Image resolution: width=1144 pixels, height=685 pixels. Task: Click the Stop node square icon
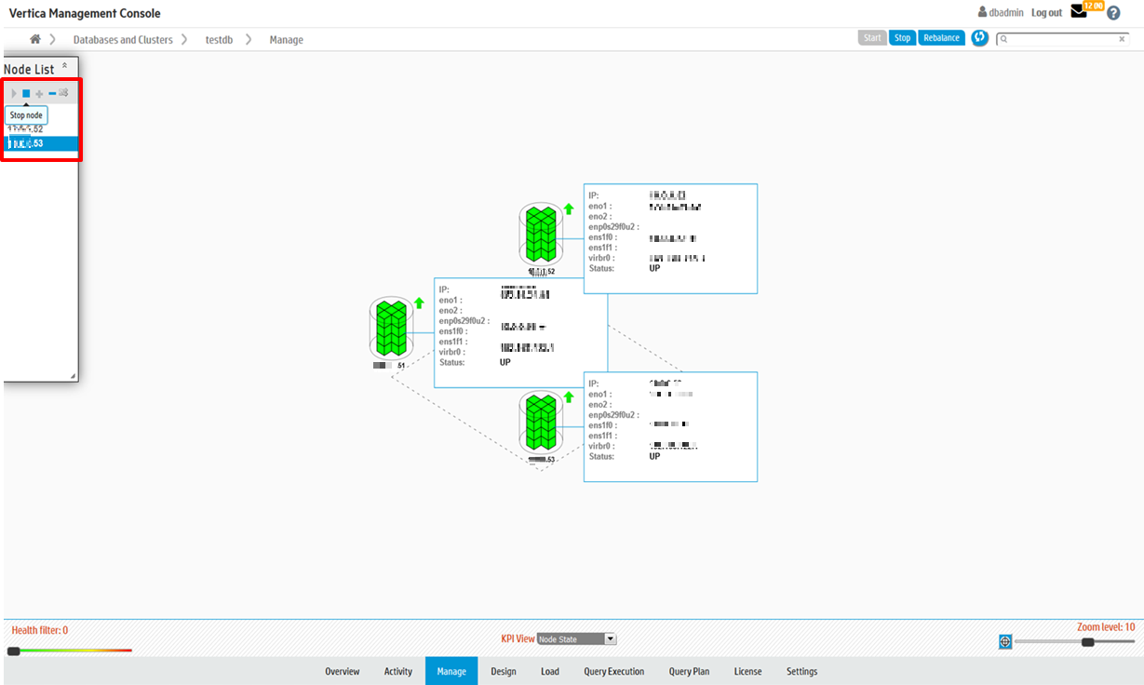(26, 93)
